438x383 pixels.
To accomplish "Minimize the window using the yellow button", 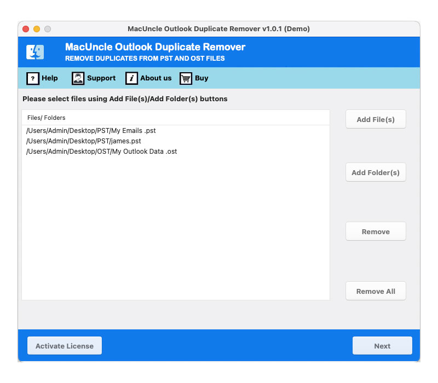I will click(x=36, y=28).
